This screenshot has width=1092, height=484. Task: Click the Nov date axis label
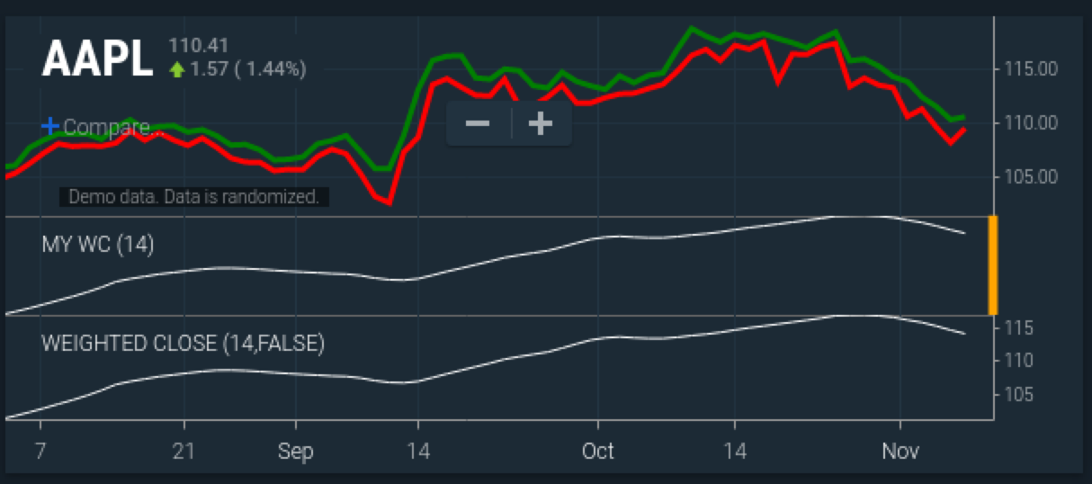click(x=901, y=450)
